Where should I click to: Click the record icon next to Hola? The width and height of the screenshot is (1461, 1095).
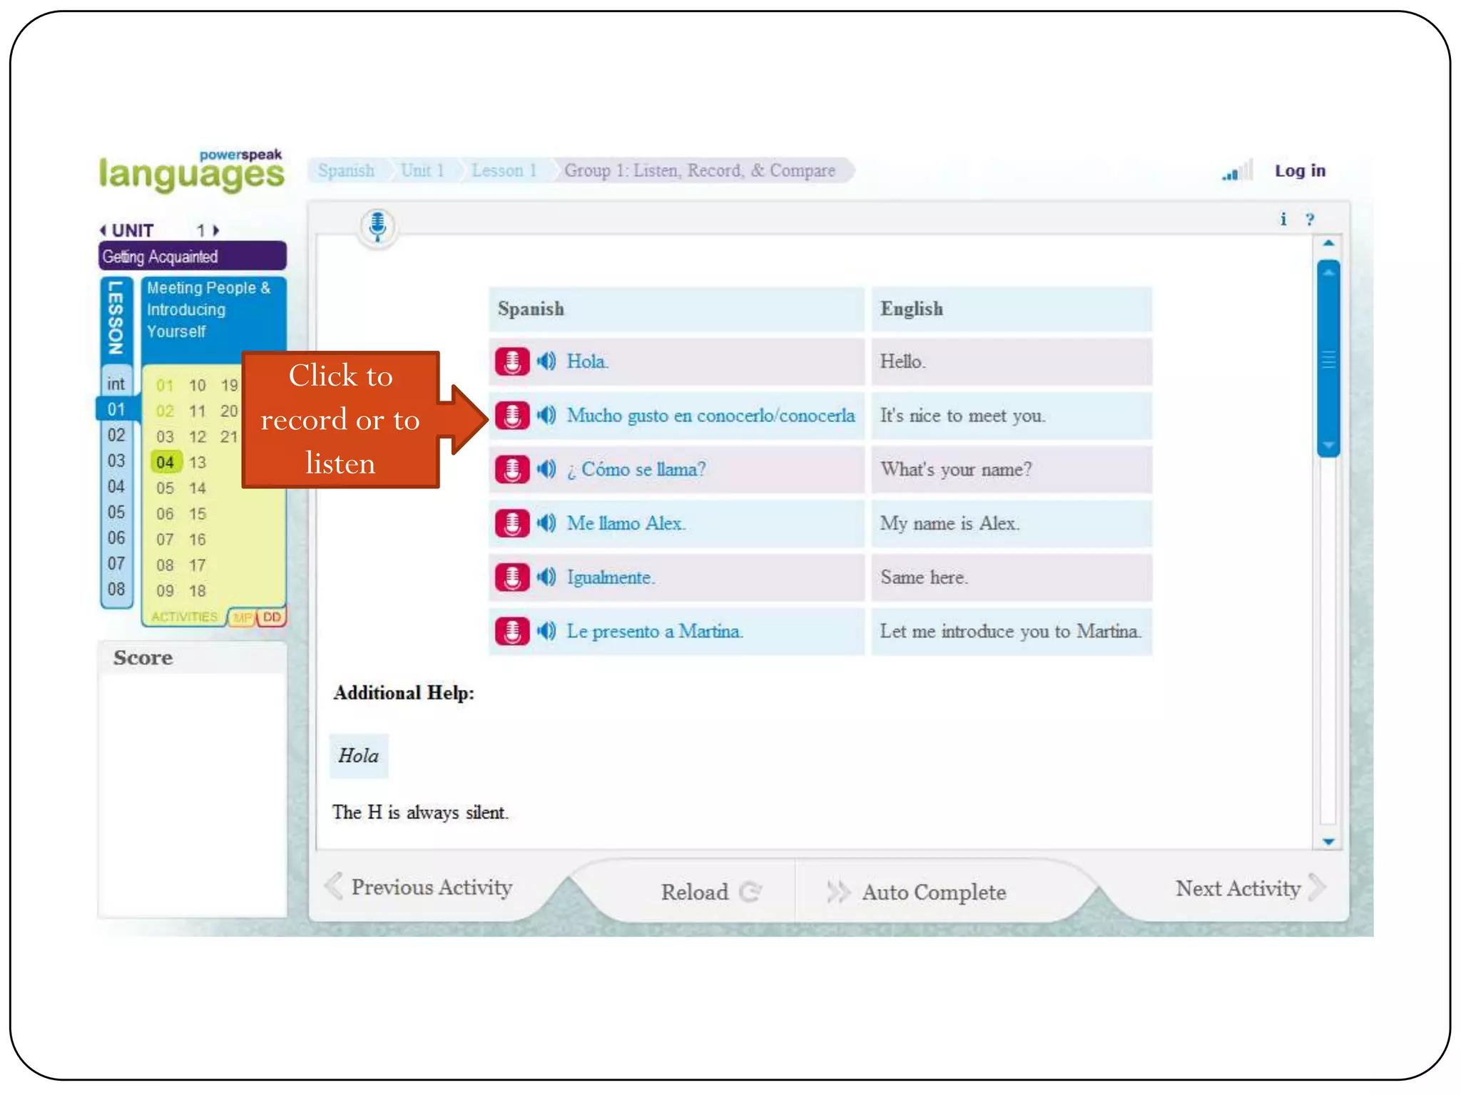pos(511,361)
